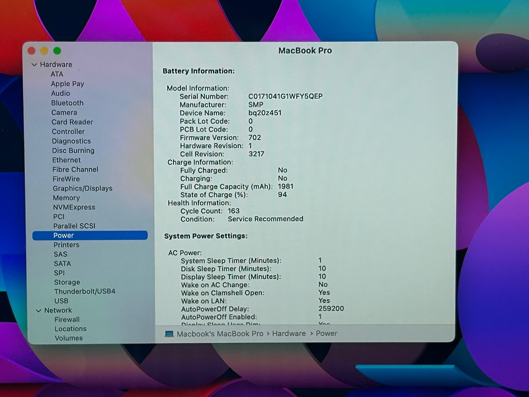Image resolution: width=529 pixels, height=397 pixels.
Task: Open the Storage hardware entry
Action: [x=67, y=282]
